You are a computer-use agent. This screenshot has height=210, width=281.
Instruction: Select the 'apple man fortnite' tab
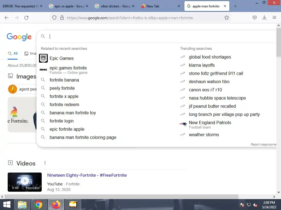[207, 6]
